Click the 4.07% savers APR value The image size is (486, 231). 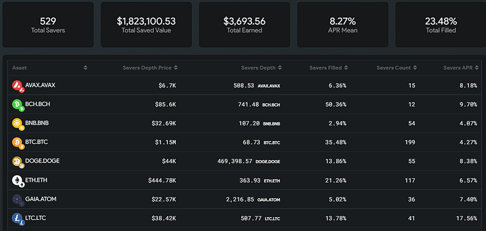468,124
